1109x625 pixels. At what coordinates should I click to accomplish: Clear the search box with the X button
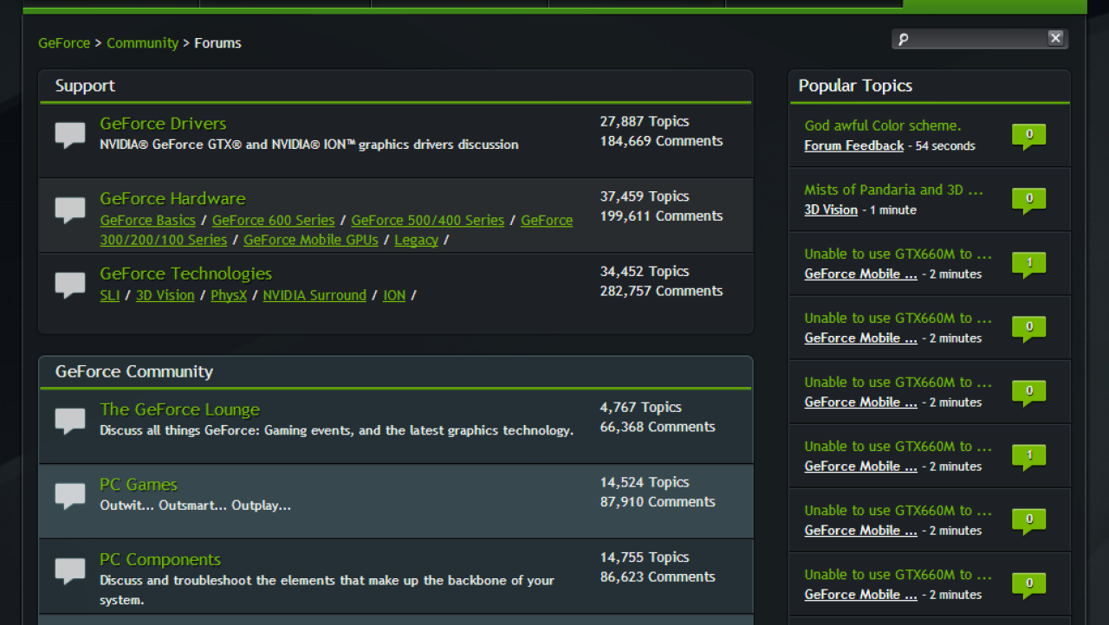1055,38
